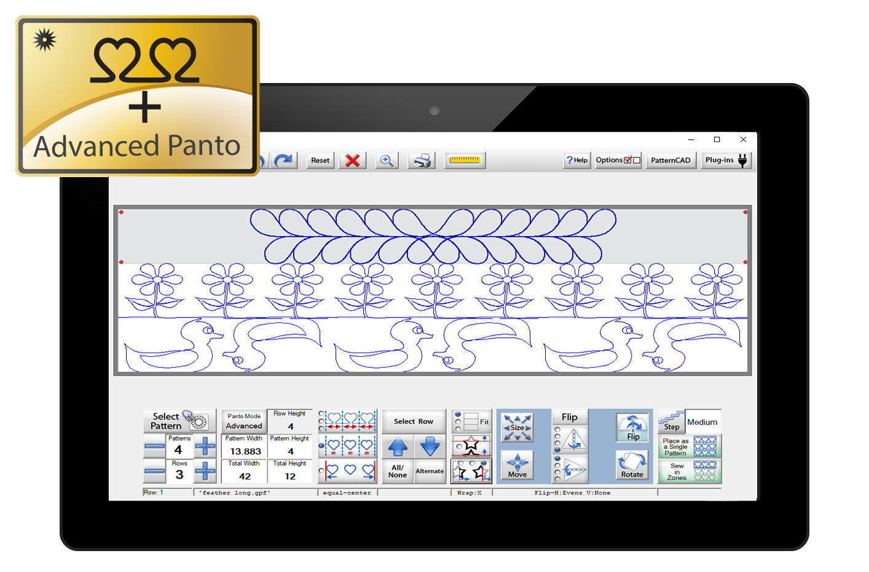Select the Size arrows tool
869x572 pixels.
(x=517, y=427)
